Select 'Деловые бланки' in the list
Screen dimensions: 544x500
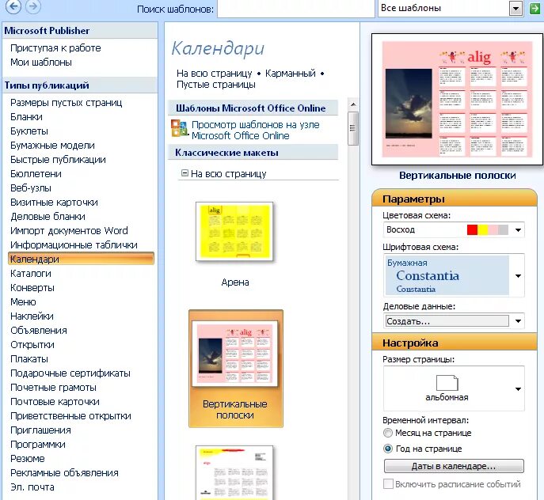point(48,216)
